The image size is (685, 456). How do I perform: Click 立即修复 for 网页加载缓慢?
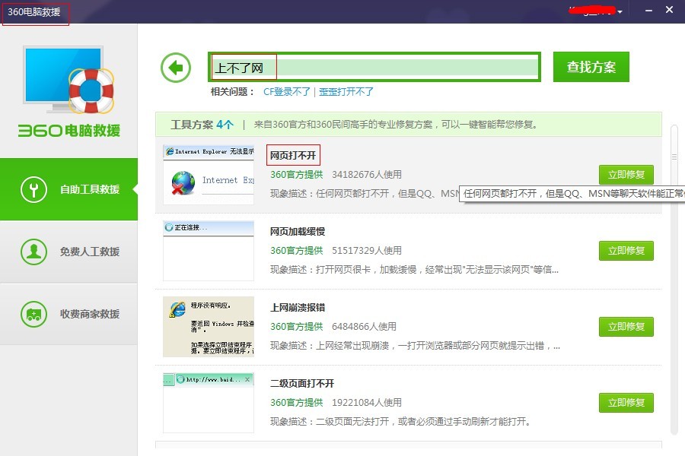(x=626, y=251)
